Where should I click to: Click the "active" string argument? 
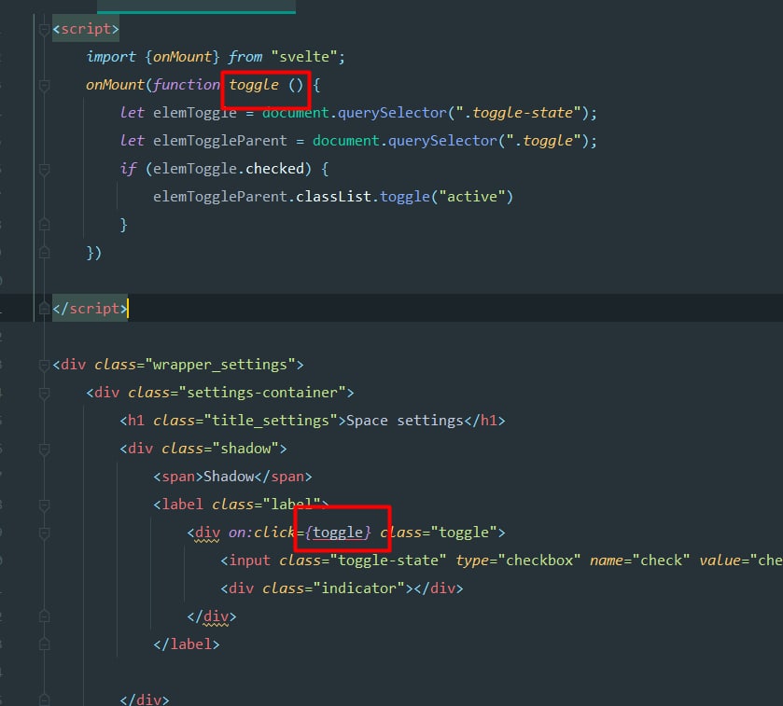click(472, 197)
